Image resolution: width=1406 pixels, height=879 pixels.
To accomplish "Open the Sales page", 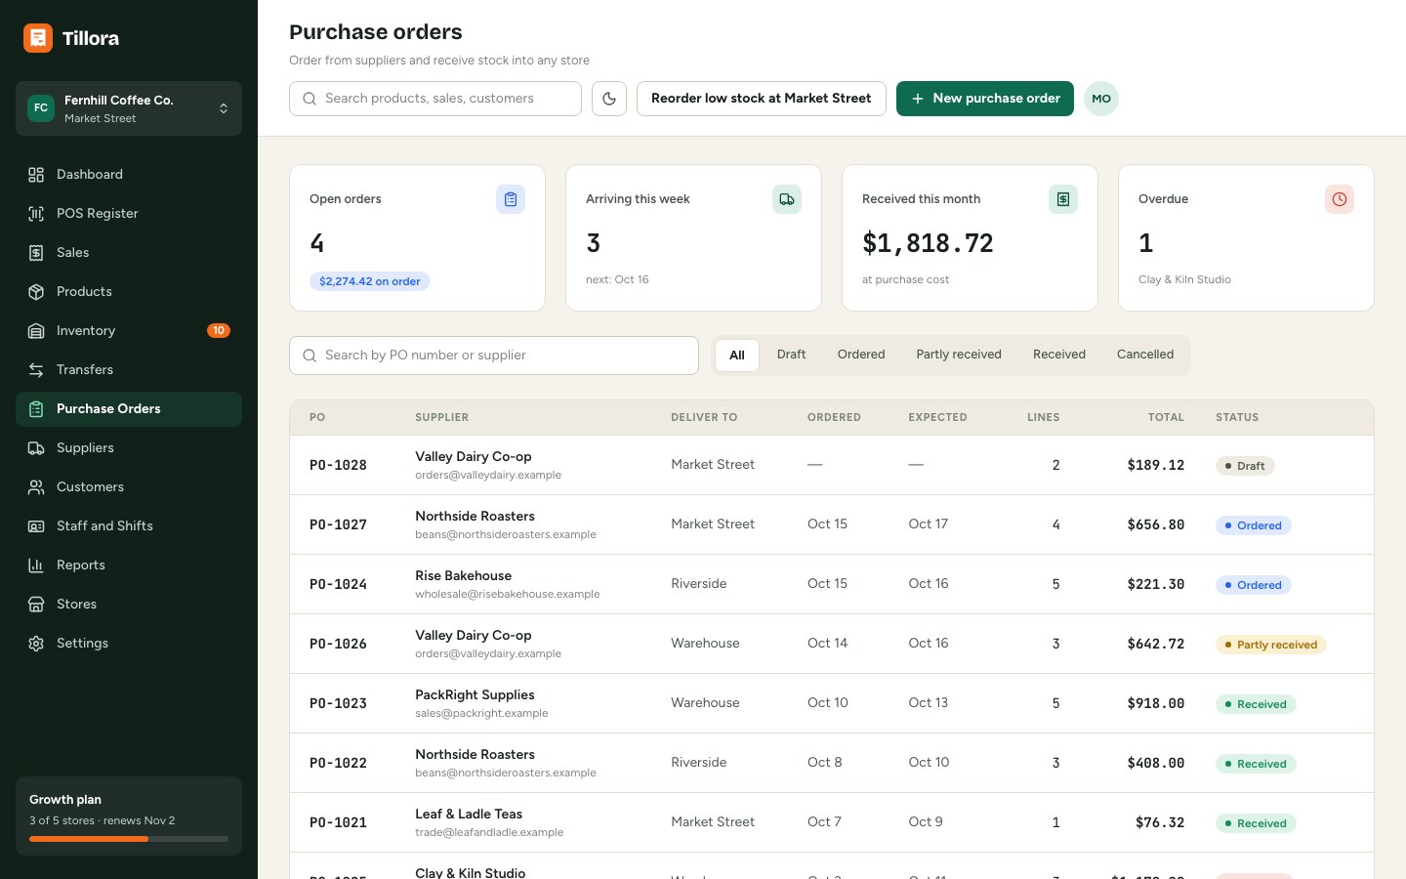I will 129,253.
